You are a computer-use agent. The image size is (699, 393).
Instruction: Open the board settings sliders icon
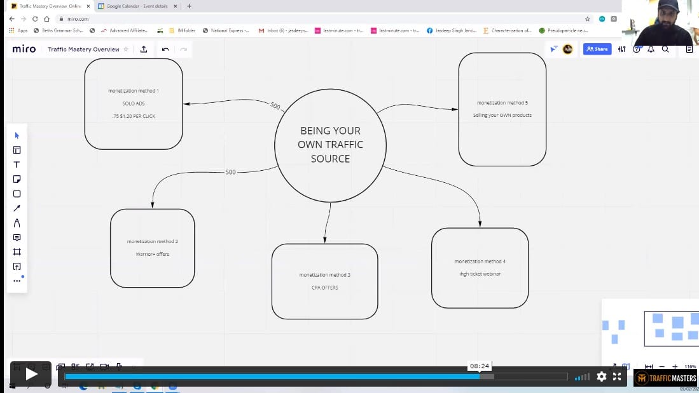pos(621,50)
